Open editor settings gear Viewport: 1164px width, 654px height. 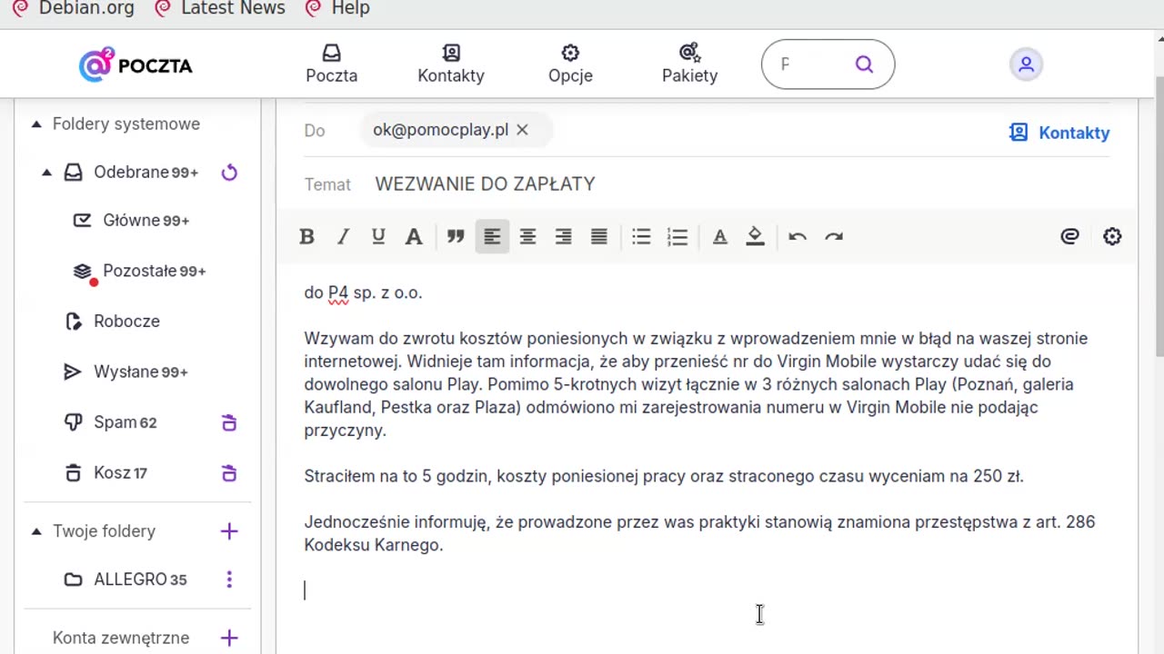point(1112,237)
